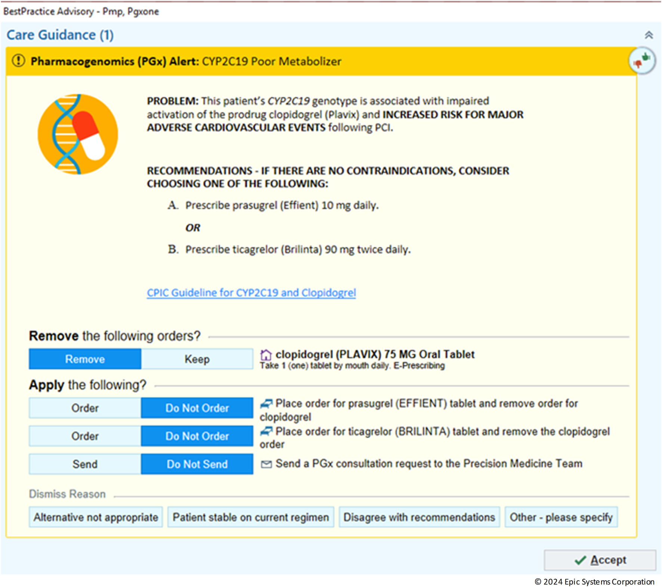The image size is (662, 587).
Task: Choose dismiss reason Patient stable on current regimen
Action: pos(250,517)
